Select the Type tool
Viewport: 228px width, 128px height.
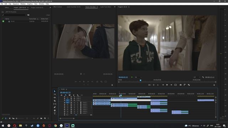[x=55, y=114]
